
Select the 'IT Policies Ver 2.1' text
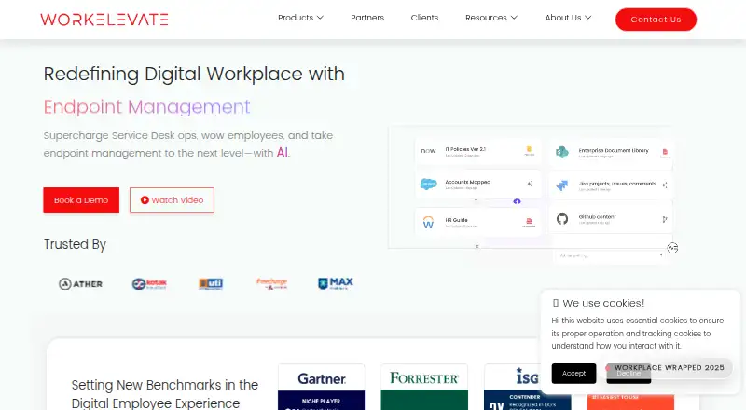[465, 149]
